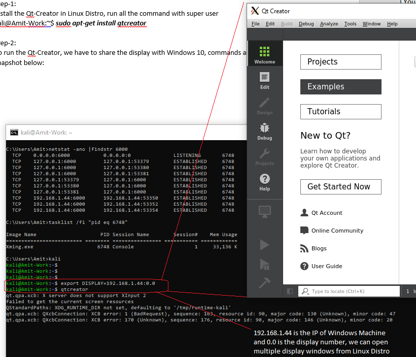Click the Run play arrow icon

(x=264, y=245)
